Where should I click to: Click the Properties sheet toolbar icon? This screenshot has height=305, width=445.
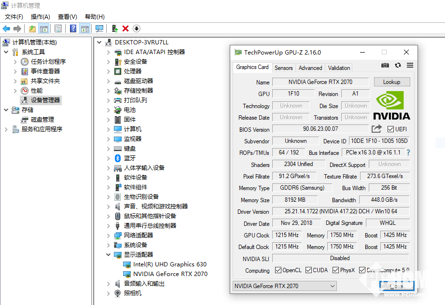coord(58,28)
